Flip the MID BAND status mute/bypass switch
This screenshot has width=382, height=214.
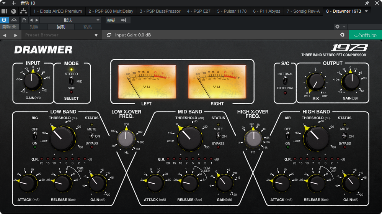[218, 136]
